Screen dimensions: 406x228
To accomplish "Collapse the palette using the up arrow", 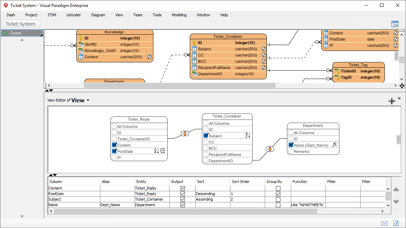I will [x=22, y=40].
